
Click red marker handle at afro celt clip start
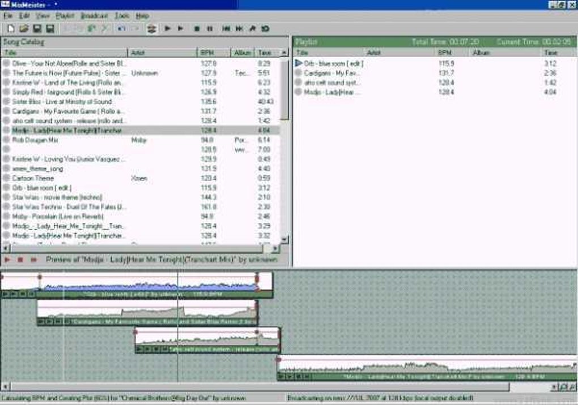pos(135,332)
